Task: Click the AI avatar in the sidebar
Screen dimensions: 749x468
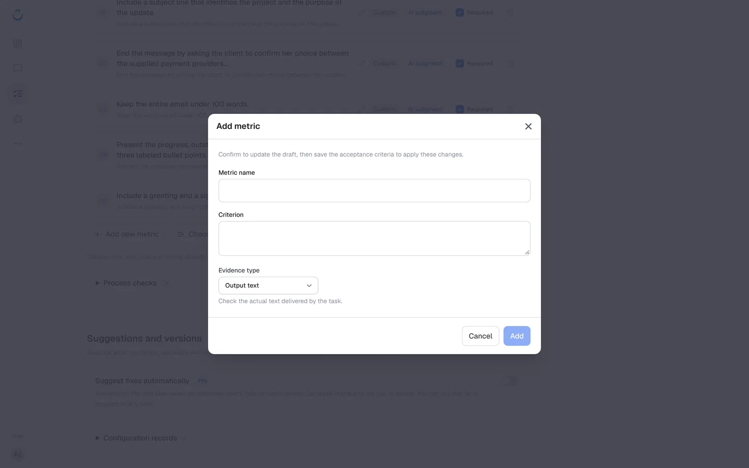Action: [18, 454]
